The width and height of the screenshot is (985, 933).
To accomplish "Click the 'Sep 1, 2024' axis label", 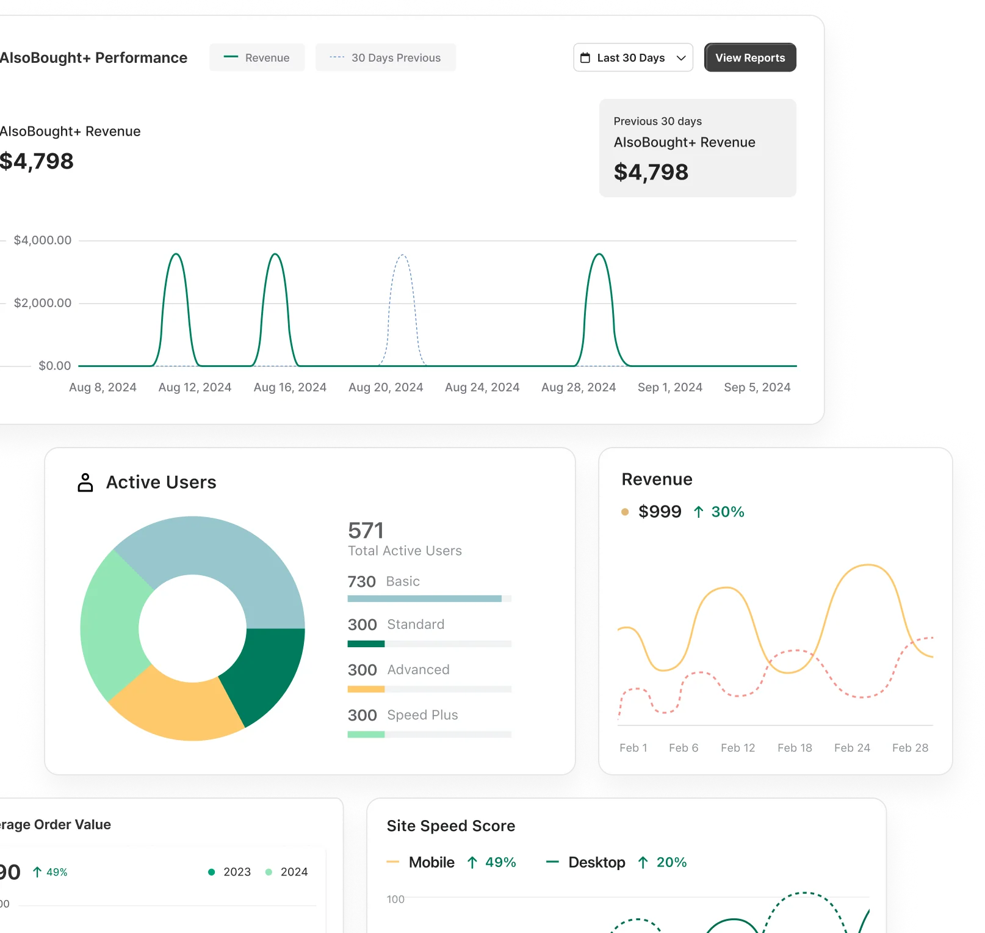I will coord(670,387).
